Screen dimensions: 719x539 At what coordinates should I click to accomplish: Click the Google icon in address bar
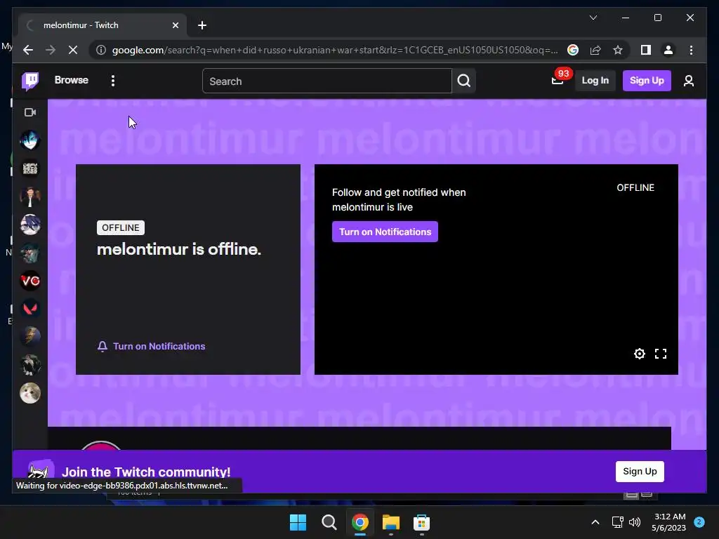click(573, 50)
